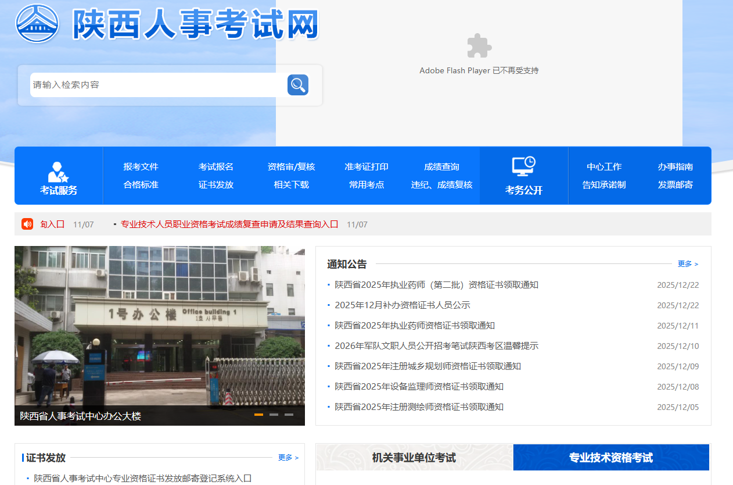Select the second carousel slide indicator
The width and height of the screenshot is (733, 485).
274,415
